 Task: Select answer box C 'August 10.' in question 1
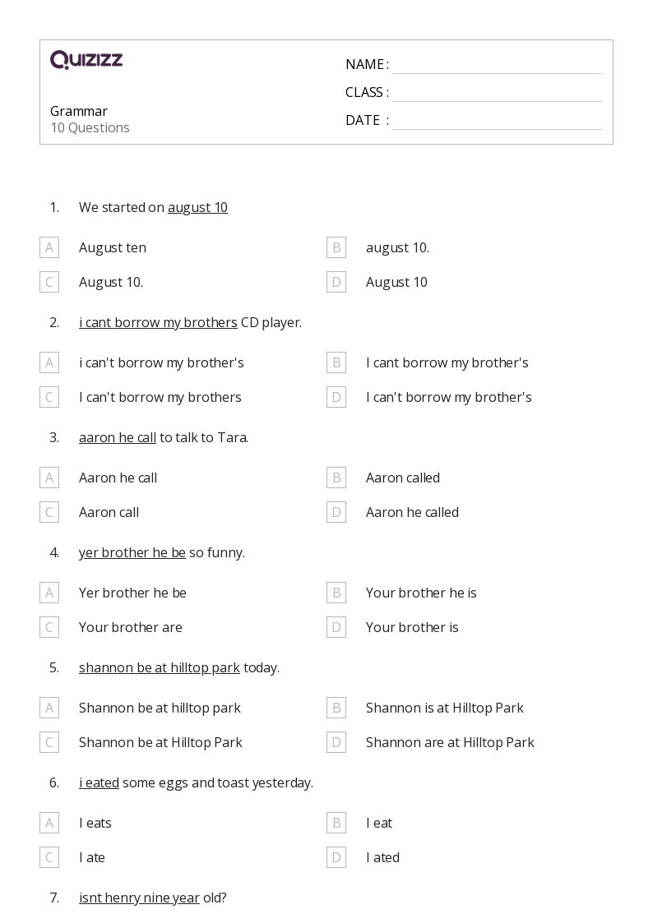(x=49, y=282)
